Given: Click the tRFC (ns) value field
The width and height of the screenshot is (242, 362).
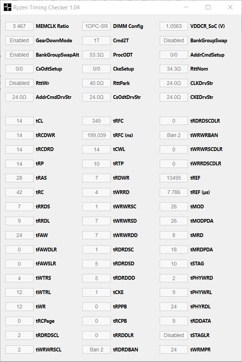Looking at the screenshot, I should pos(97,135).
